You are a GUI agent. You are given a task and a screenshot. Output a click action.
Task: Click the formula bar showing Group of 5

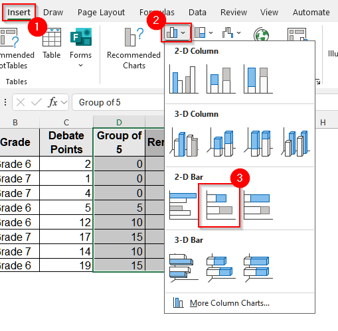click(119, 102)
